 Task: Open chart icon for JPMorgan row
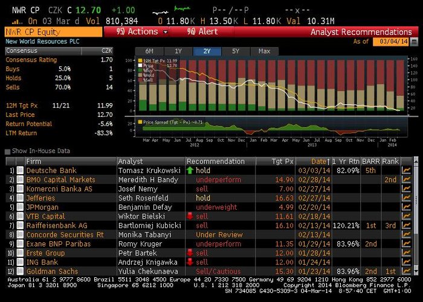coord(406,207)
